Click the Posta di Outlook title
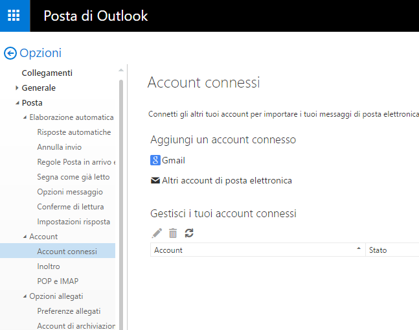This screenshot has width=419, height=330. point(96,16)
